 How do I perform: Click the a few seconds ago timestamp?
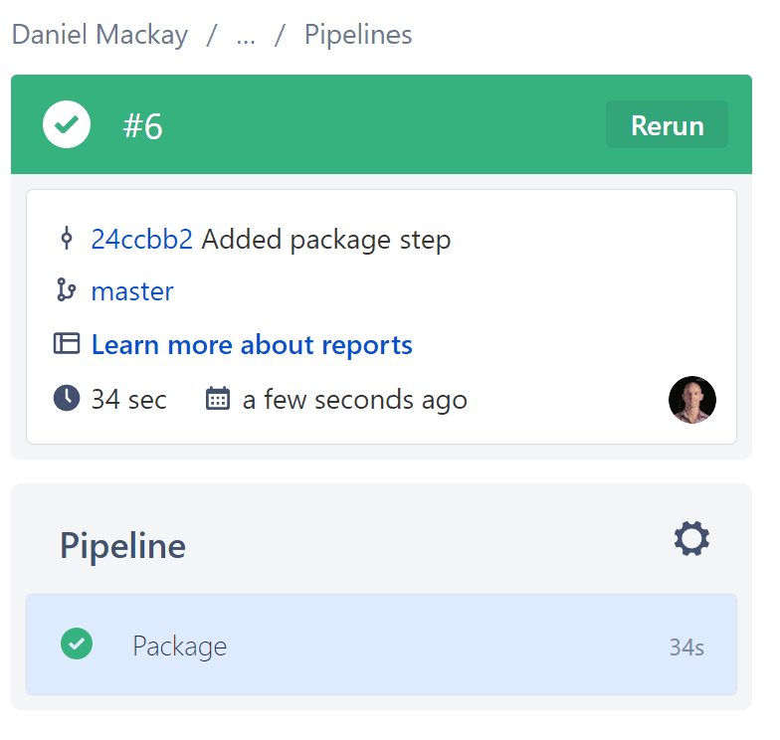click(x=354, y=400)
